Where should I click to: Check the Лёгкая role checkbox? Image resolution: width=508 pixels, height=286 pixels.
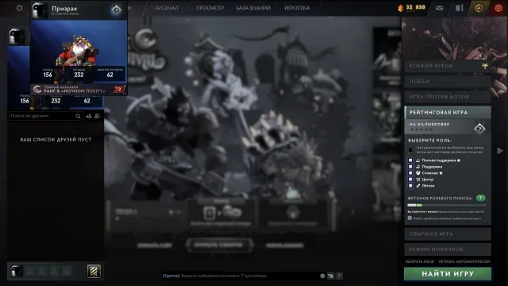click(410, 186)
